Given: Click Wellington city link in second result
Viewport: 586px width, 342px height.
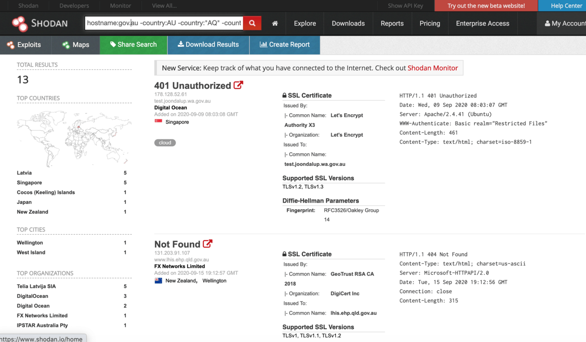Looking at the screenshot, I should [x=214, y=281].
